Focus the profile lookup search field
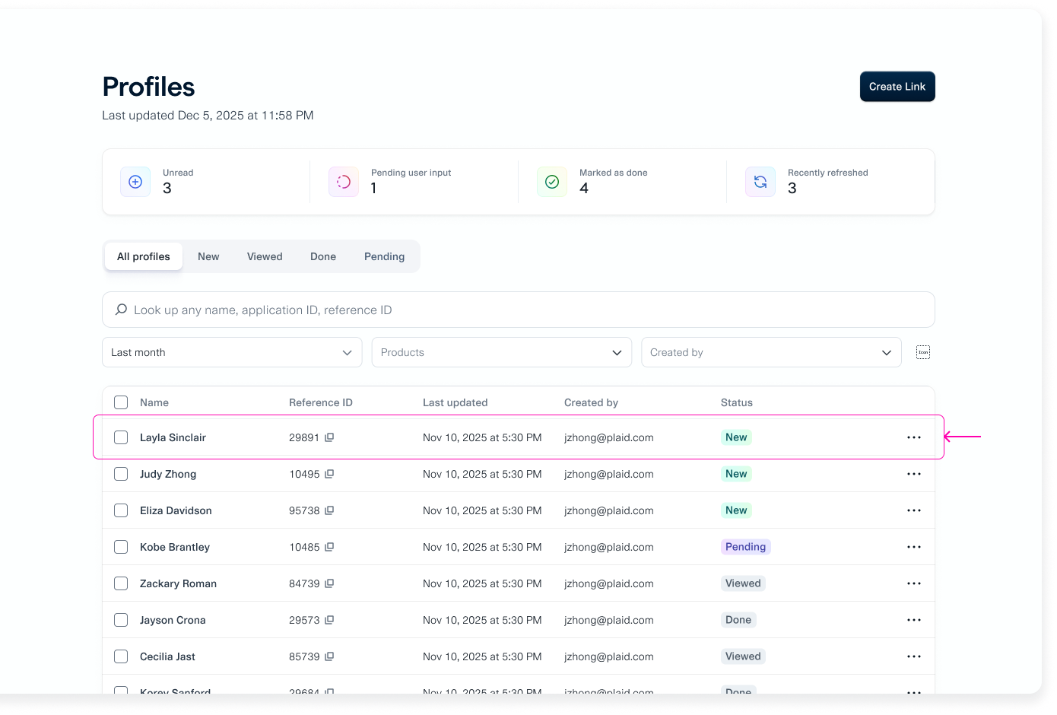Viewport: 1057px width, 715px height. coord(519,310)
